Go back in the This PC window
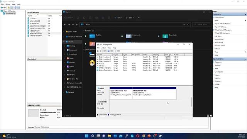Image resolution: width=247 pixels, height=139 pixels. 65,25
